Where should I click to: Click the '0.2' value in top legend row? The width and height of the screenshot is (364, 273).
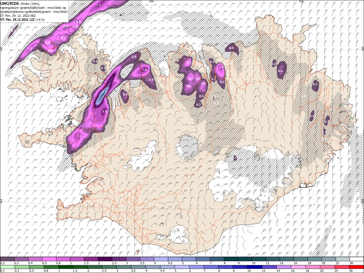click(x=3, y=263)
